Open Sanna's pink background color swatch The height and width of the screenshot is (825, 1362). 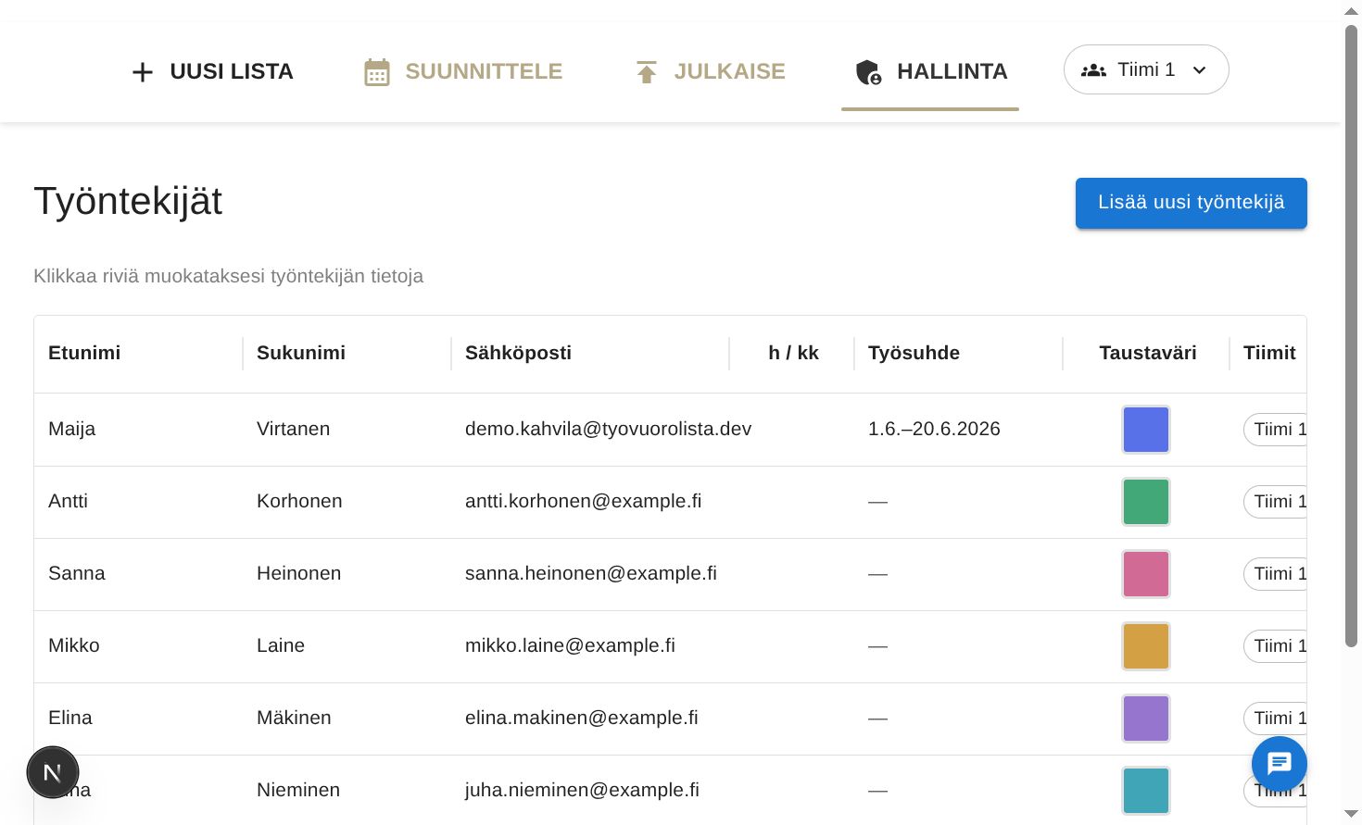coord(1146,574)
